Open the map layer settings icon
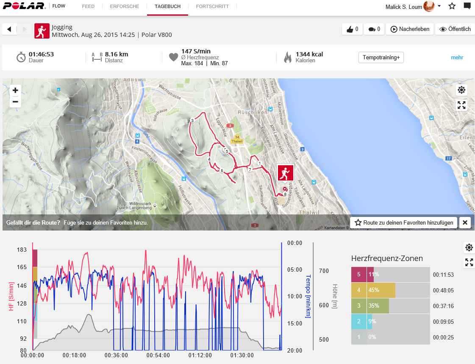The image size is (475, 364). [x=461, y=90]
